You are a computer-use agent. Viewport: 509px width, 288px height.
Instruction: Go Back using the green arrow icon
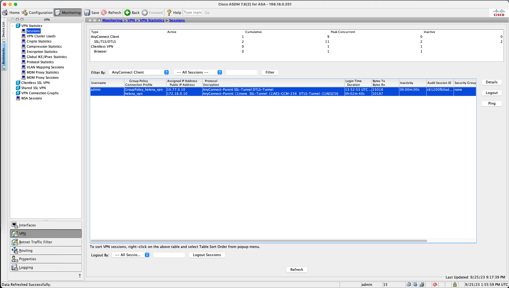[127, 13]
